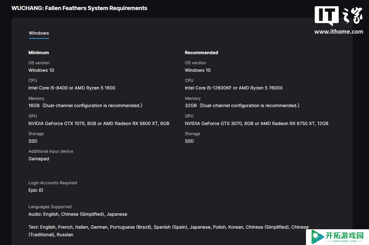Viewport: 369px width, 245px height.
Task: Click the IT Home logo watermark
Action: (339, 15)
